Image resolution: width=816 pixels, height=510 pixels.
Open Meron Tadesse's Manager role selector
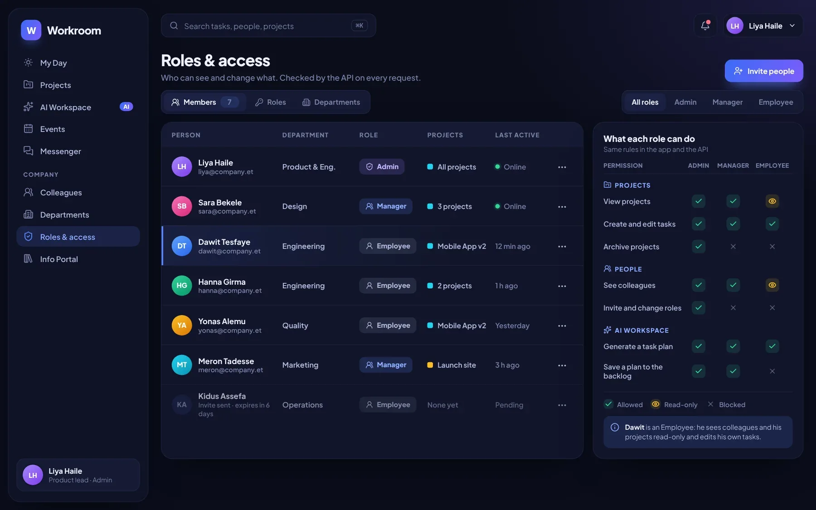click(386, 365)
